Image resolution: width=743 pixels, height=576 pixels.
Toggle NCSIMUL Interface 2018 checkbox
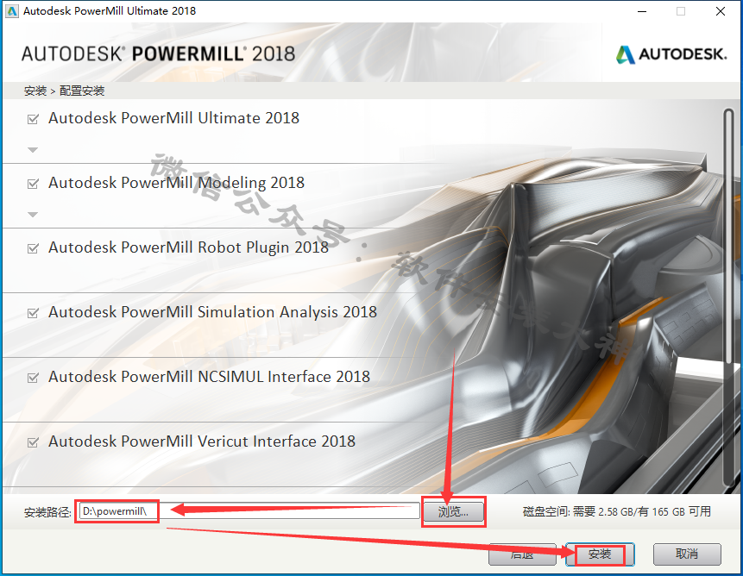(x=33, y=378)
